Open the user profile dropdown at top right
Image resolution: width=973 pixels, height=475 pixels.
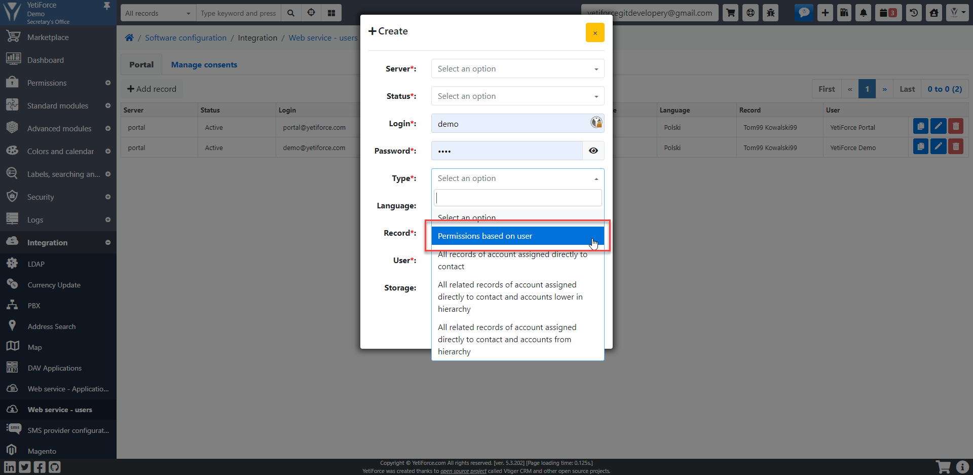(957, 13)
